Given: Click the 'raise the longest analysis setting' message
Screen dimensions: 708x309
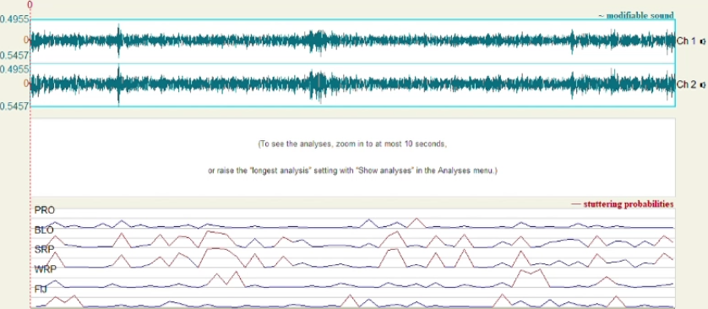Looking at the screenshot, I should pos(352,171).
